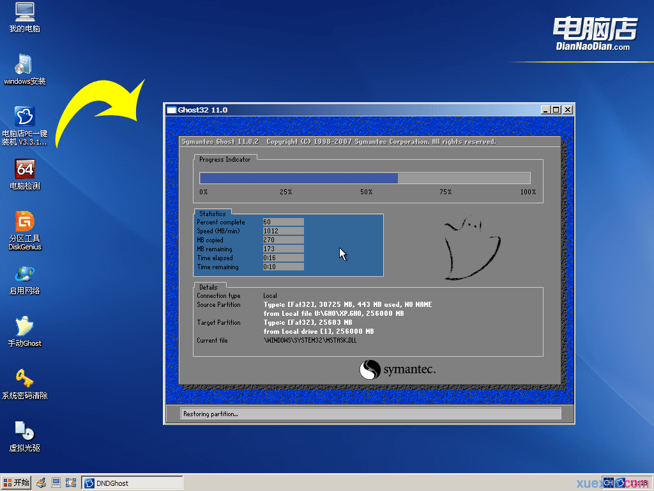Image resolution: width=654 pixels, height=491 pixels.
Task: Click the Show Desktop quick launch icon
Action: tap(71, 483)
